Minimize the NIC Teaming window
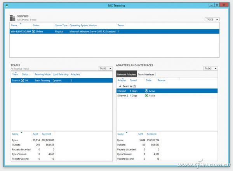This screenshot has width=233, height=171. (x=212, y=5)
